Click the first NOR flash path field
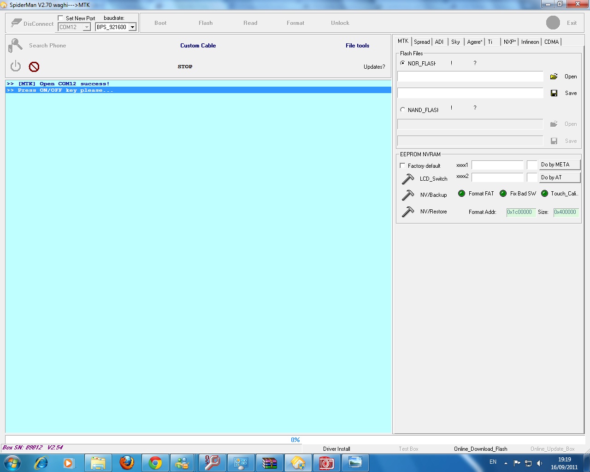 470,77
